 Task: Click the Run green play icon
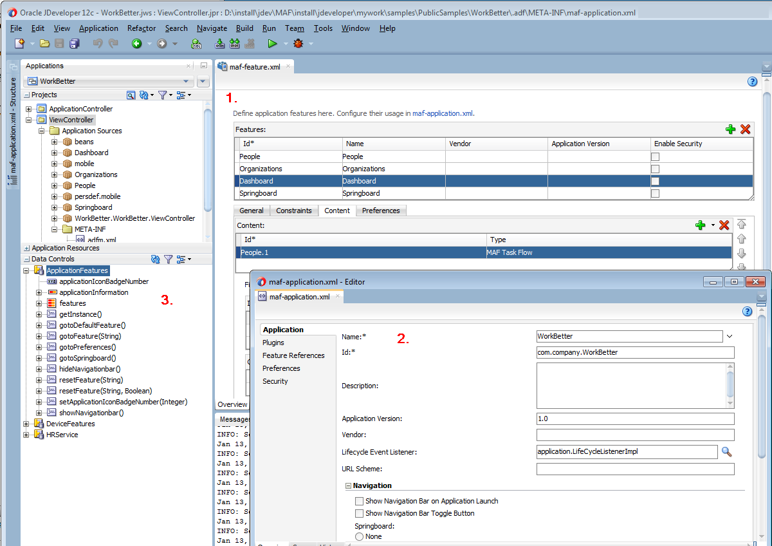272,44
